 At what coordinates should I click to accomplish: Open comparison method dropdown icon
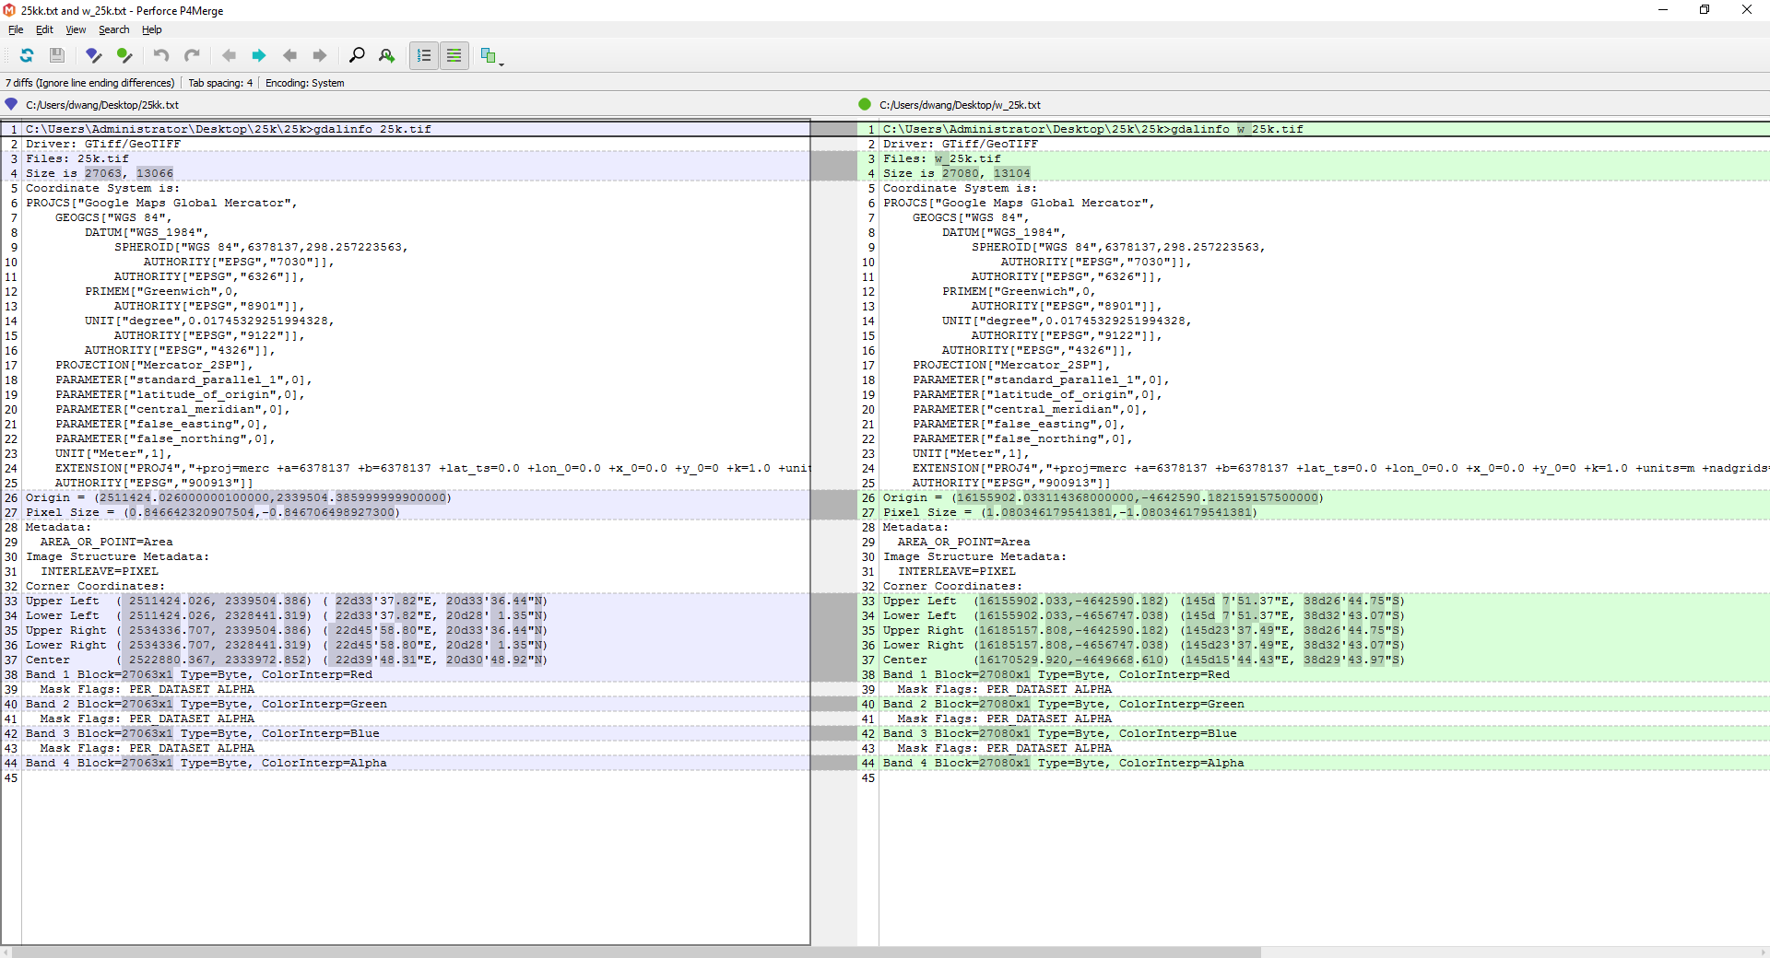click(x=491, y=56)
